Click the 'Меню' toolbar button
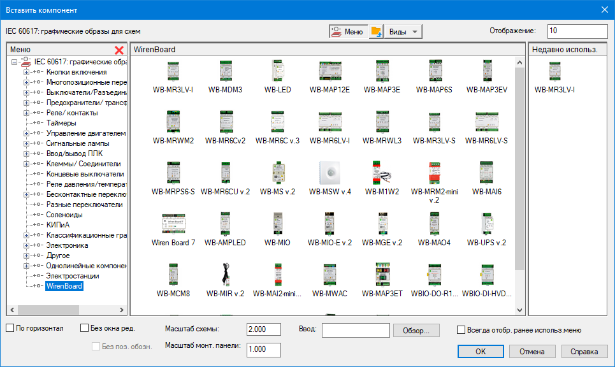 pyautogui.click(x=348, y=31)
